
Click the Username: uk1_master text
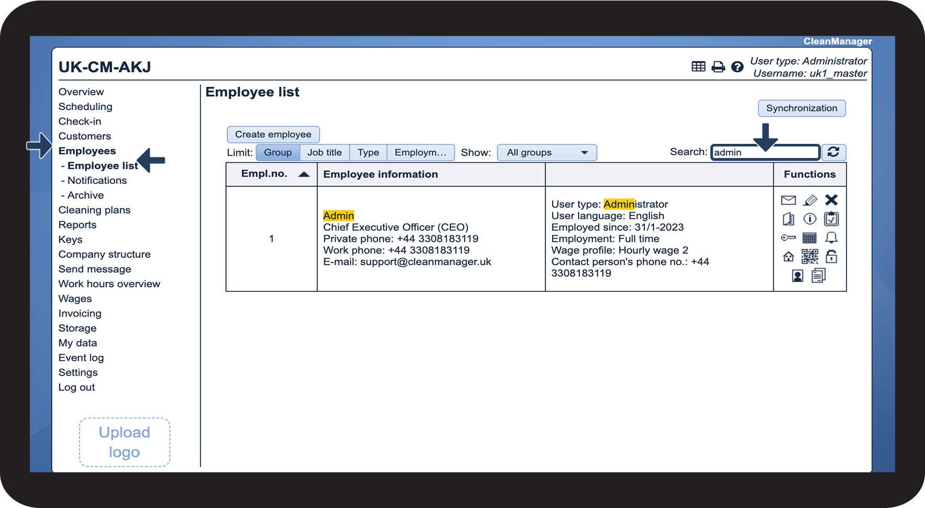click(810, 74)
